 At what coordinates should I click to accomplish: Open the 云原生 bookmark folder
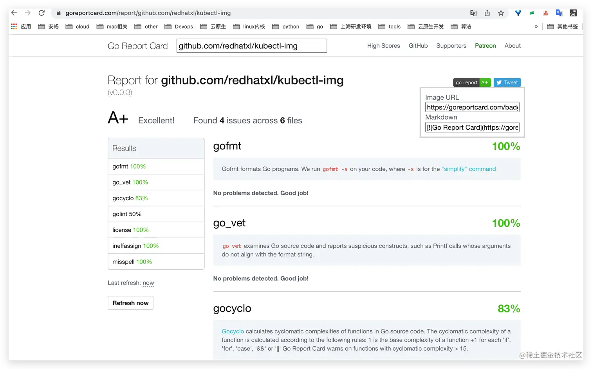[213, 27]
